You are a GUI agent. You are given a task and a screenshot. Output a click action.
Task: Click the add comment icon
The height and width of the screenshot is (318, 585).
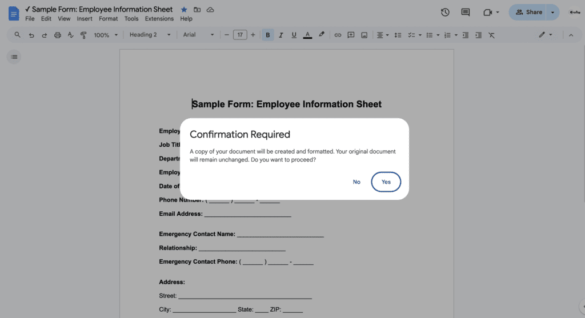click(351, 35)
